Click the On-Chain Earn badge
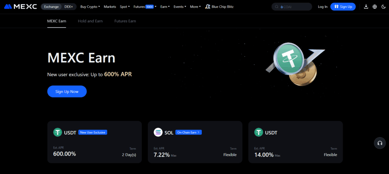389x174 pixels. [188, 132]
